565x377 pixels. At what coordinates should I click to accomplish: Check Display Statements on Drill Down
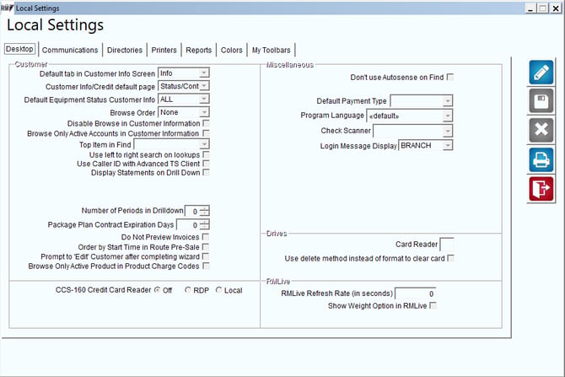click(x=206, y=173)
